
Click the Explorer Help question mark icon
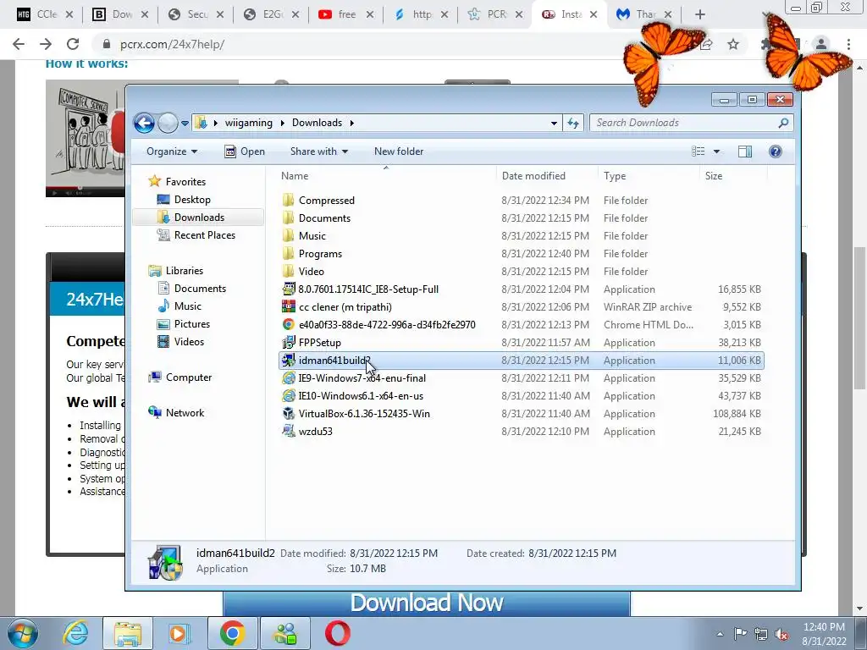[x=776, y=151]
